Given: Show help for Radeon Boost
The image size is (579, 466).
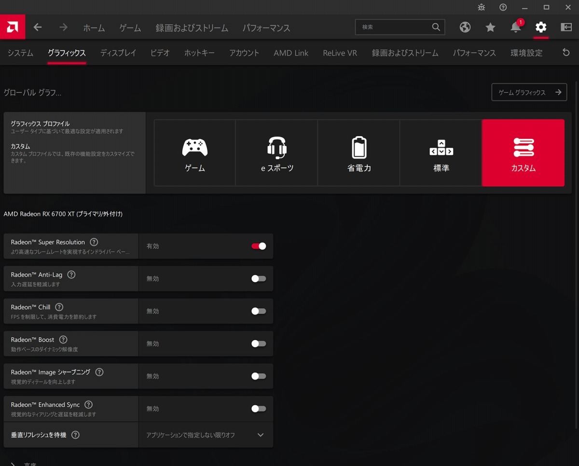Looking at the screenshot, I should click(x=63, y=340).
